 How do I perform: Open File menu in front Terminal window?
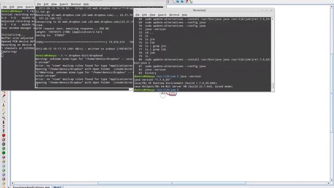pos(137,15)
